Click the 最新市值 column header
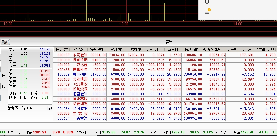277x136 pixels. pos(191,49)
